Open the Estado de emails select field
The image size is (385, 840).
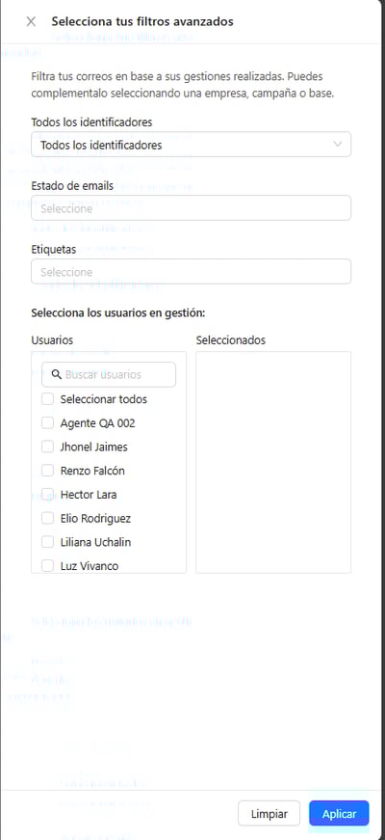click(191, 208)
